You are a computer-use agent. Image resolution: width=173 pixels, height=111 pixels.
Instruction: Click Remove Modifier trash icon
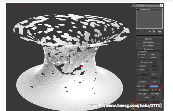click(154, 32)
